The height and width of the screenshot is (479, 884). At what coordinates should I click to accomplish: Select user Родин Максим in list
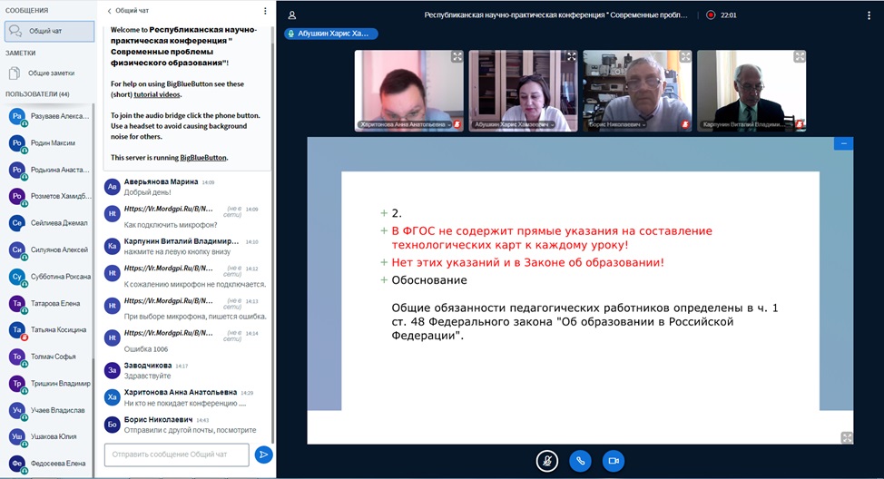(53, 143)
